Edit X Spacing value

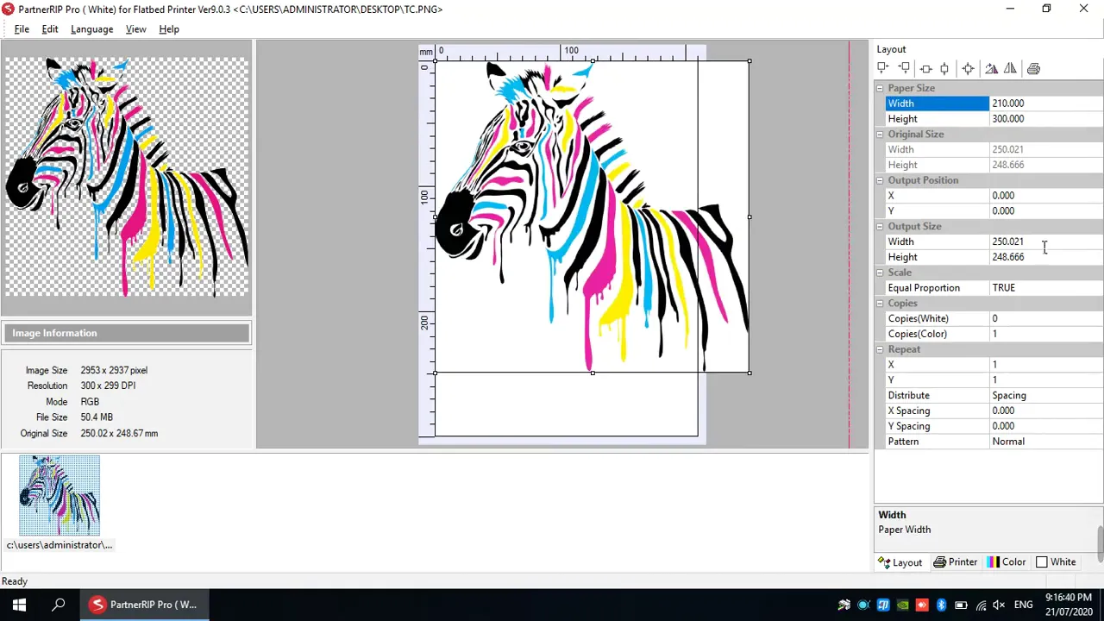(1045, 411)
